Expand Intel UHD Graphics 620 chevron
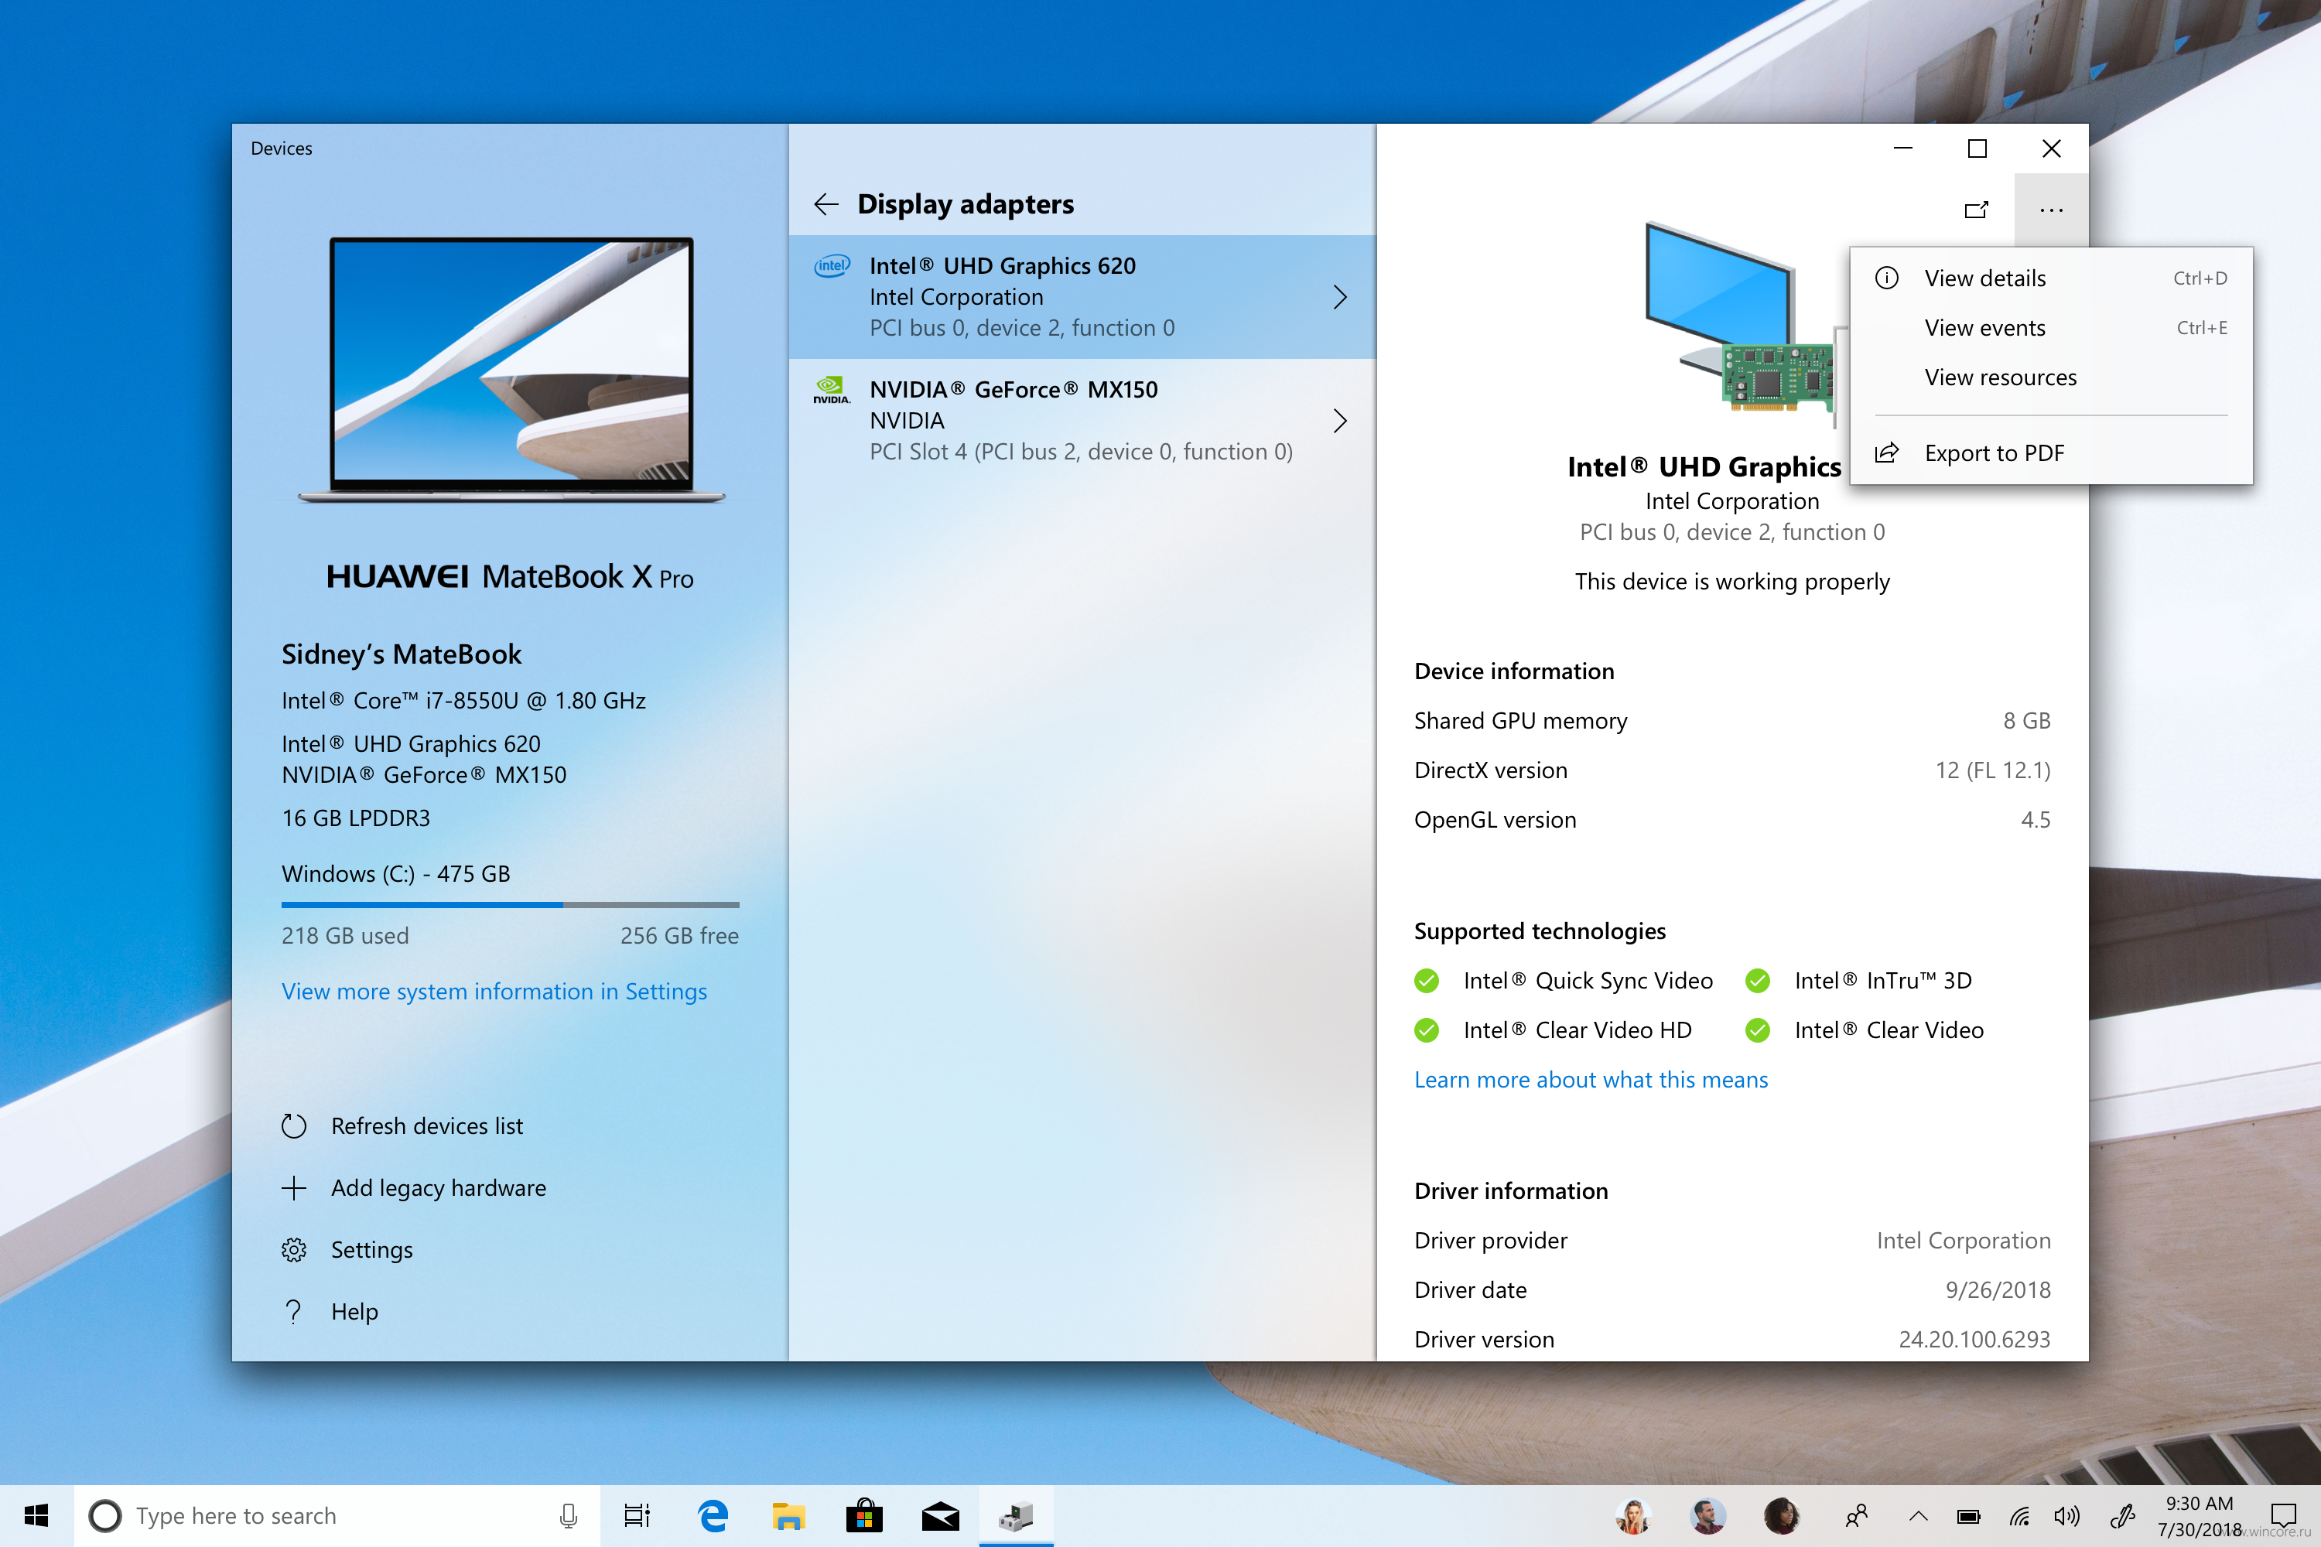 1339,297
